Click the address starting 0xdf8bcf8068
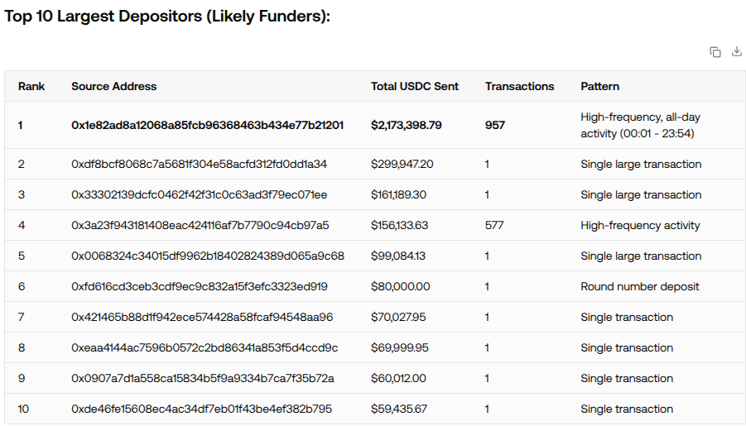The image size is (746, 426). 199,164
